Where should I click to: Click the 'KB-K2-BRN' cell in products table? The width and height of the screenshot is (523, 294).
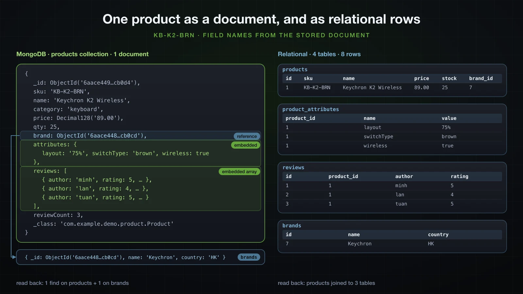coord(317,88)
